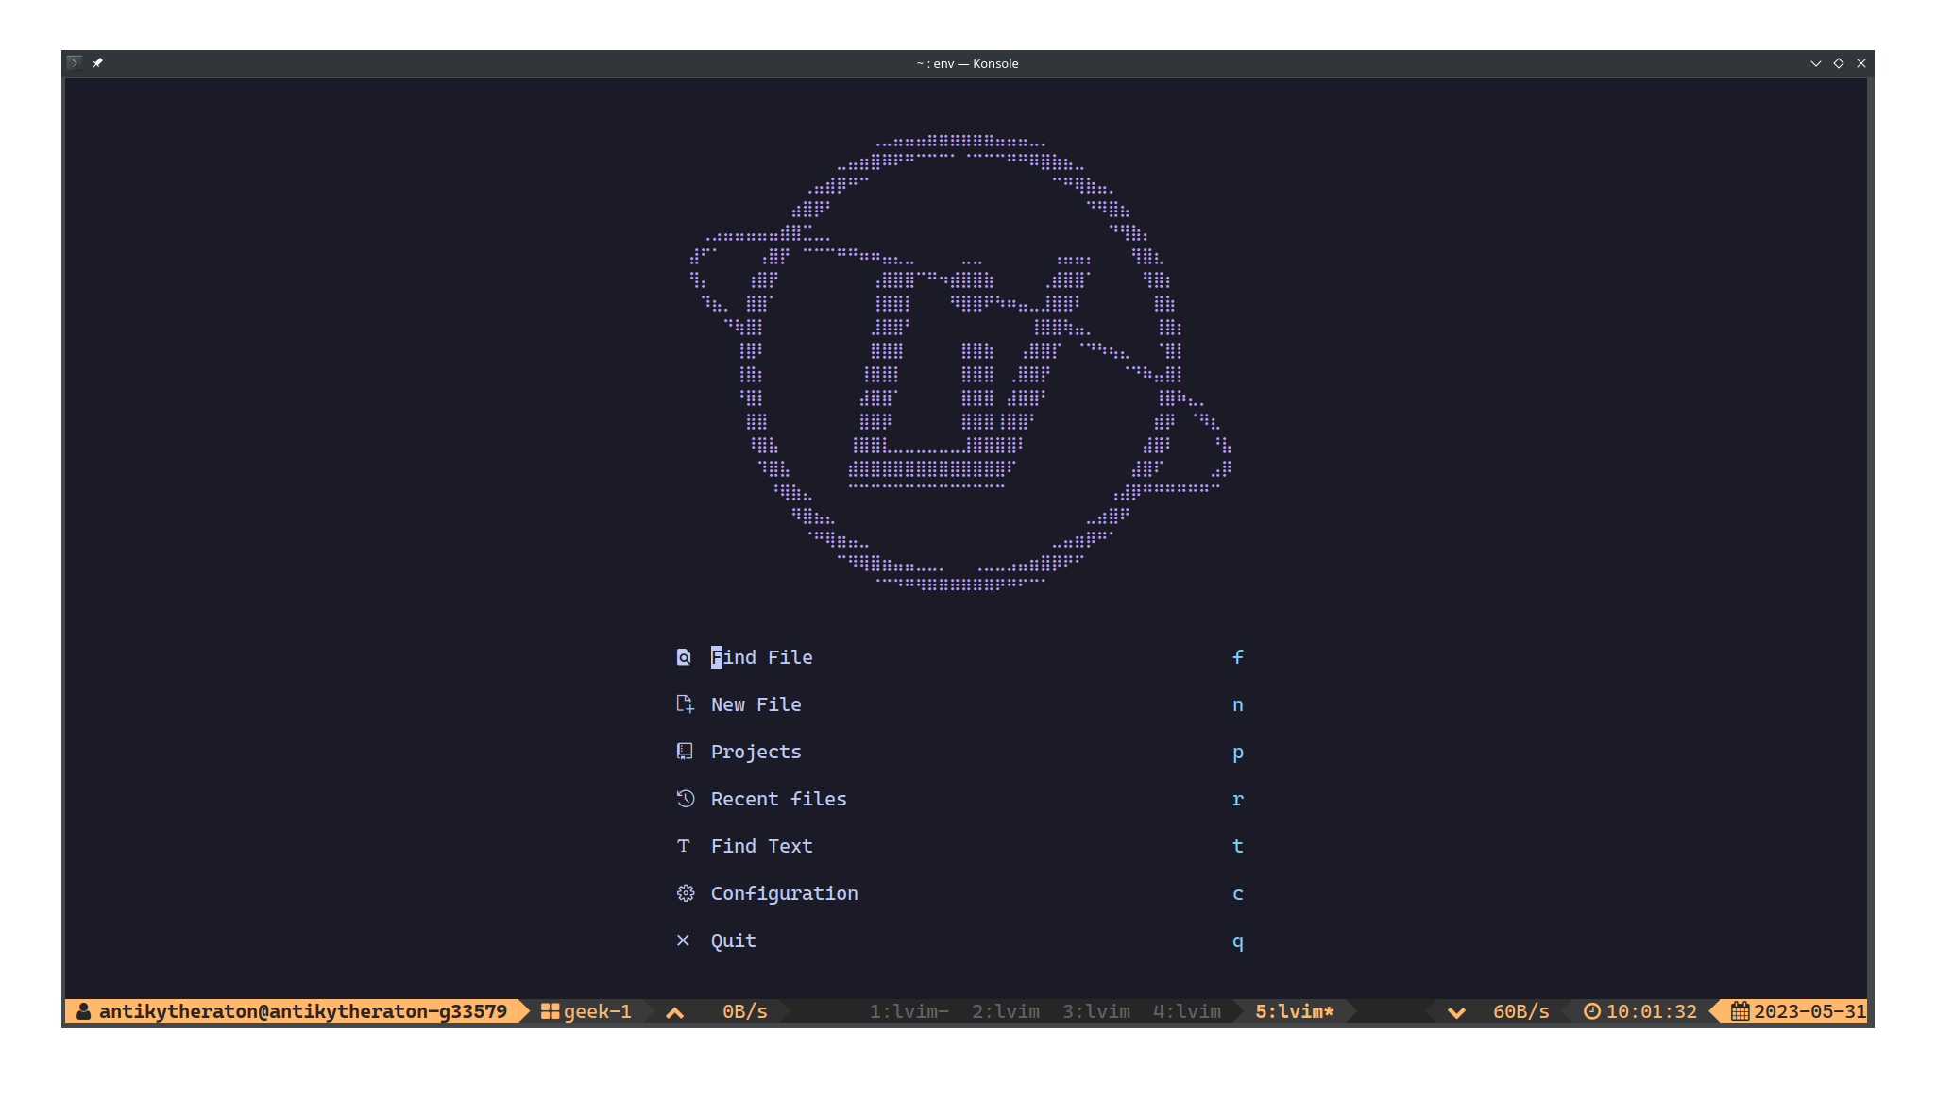The image size is (1936, 1101).
Task: Click the 'p' shortcut key for Projects
Action: 1237,753
